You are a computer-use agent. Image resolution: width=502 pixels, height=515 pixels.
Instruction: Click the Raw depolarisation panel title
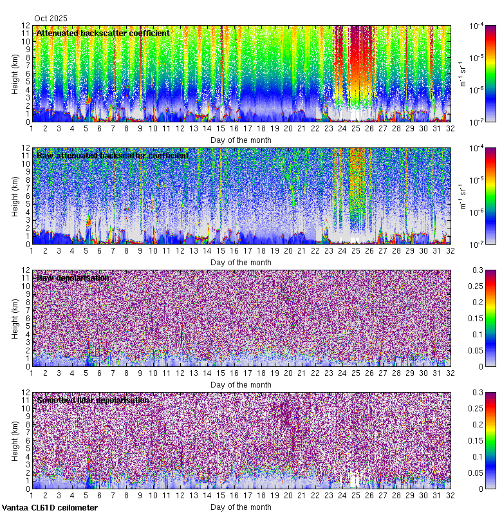pyautogui.click(x=73, y=278)
